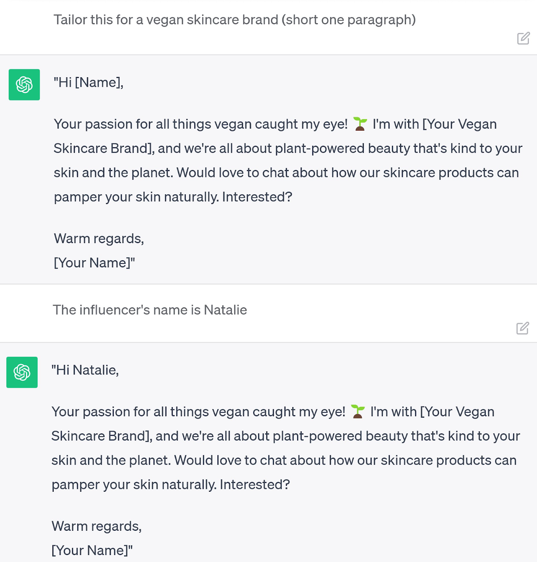The width and height of the screenshot is (537, 562).
Task: Click the seedling emoji in the Natalie response
Action: 358,412
